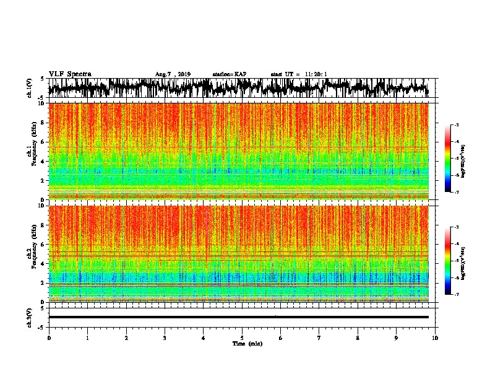Click the ch.1 spectrogram plot area
Screen dimensions: 490x379
click(x=239, y=151)
